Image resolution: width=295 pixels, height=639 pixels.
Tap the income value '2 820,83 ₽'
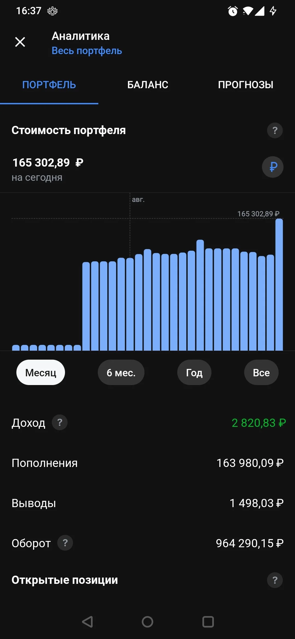tap(259, 423)
